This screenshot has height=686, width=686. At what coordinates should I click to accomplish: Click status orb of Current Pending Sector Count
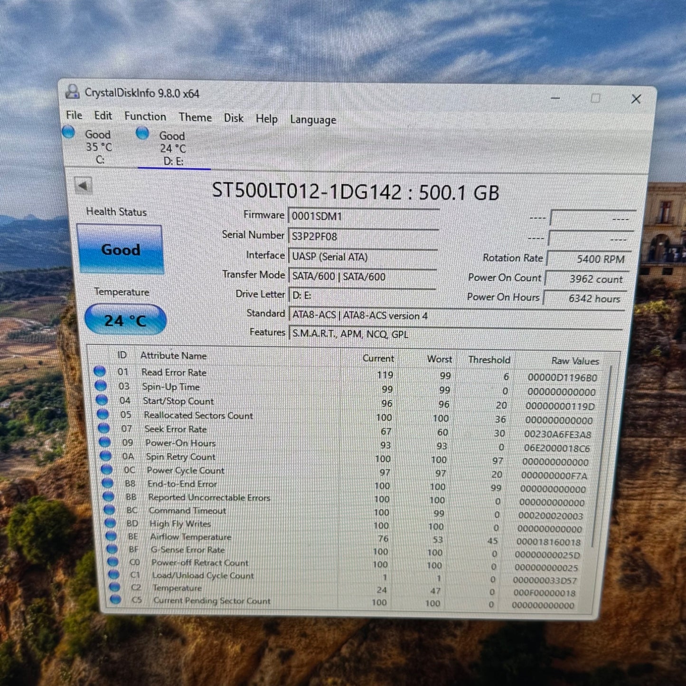point(116,599)
